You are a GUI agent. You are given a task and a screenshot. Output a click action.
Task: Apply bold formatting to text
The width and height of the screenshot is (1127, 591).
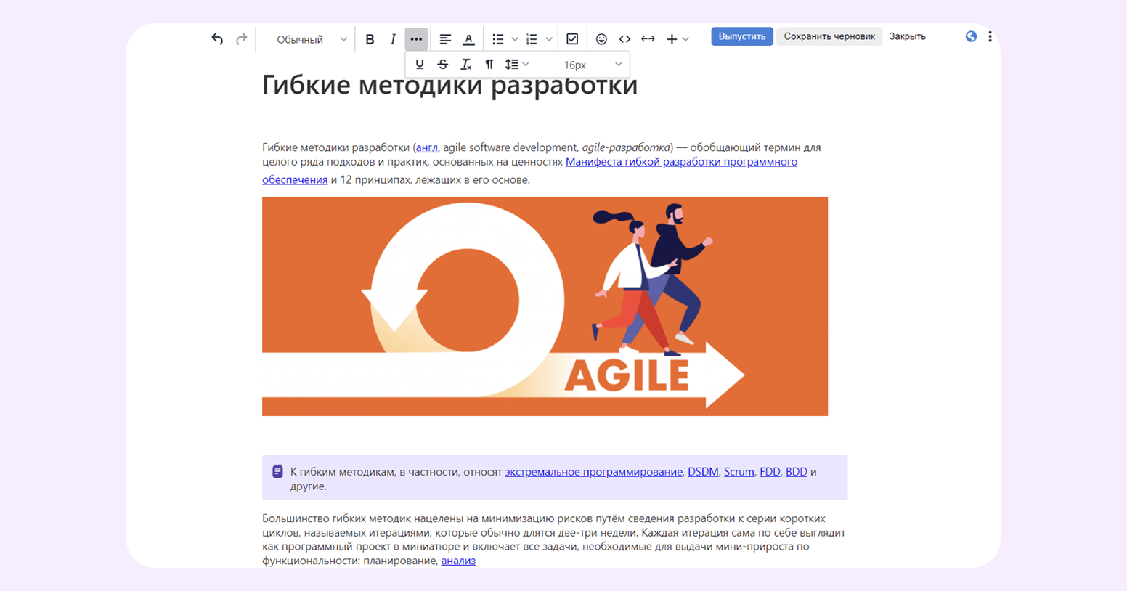tap(370, 38)
